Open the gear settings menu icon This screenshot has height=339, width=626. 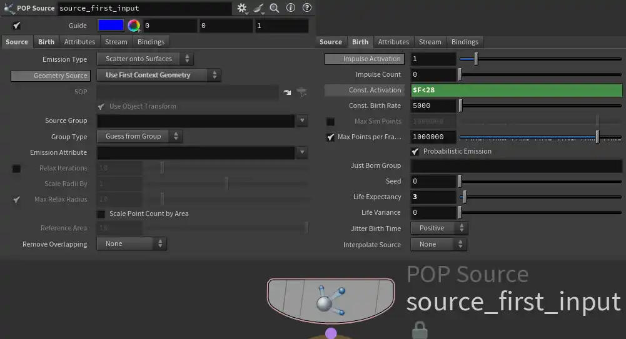coord(241,8)
